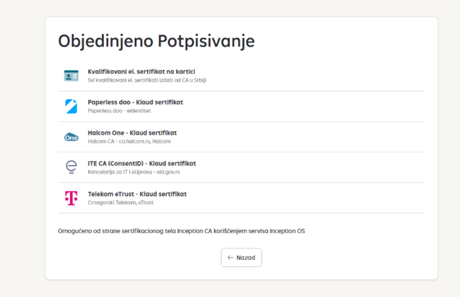460x297 pixels.
Task: Click the ID card certificate icon
Action: (71, 76)
